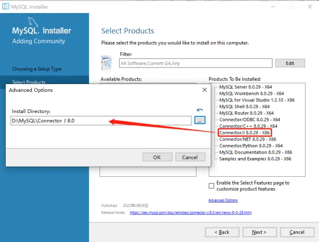Select Samples and Examples 8.0.29 - X86
319x242 pixels.
(x=255, y=158)
